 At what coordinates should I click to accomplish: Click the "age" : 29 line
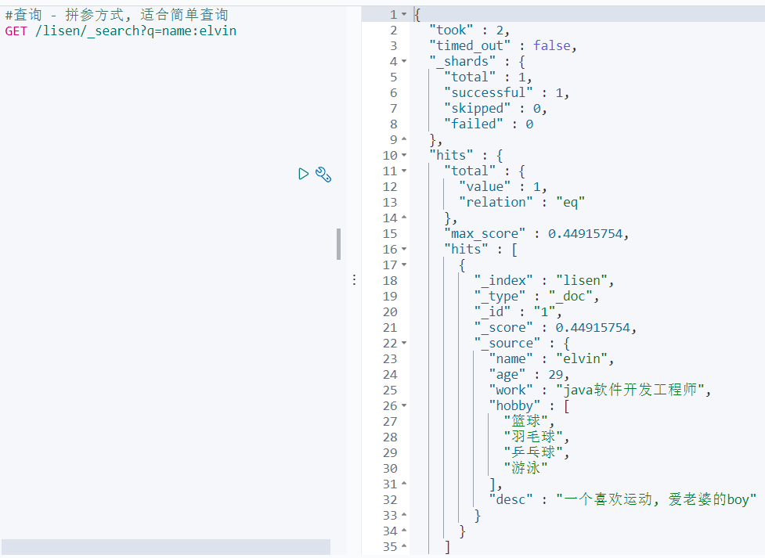pyautogui.click(x=529, y=375)
